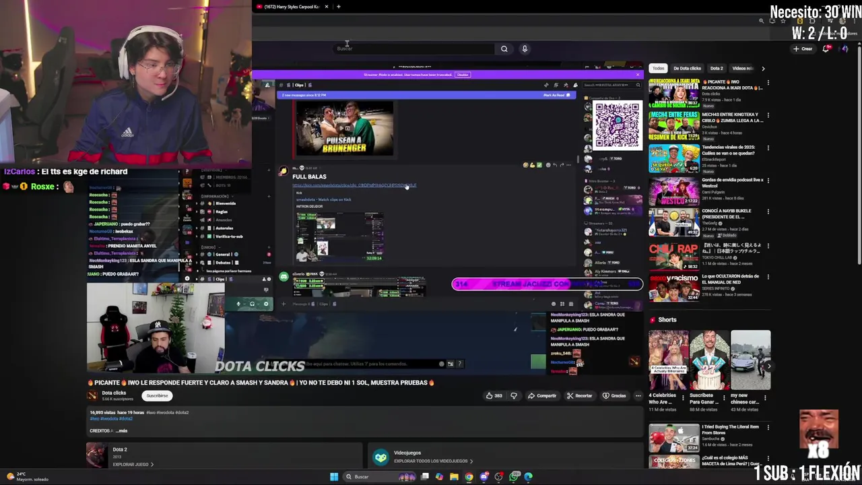Open the CHILL RAP Tokyo Chill Lab video
Image resolution: width=862 pixels, height=485 pixels.
[673, 257]
